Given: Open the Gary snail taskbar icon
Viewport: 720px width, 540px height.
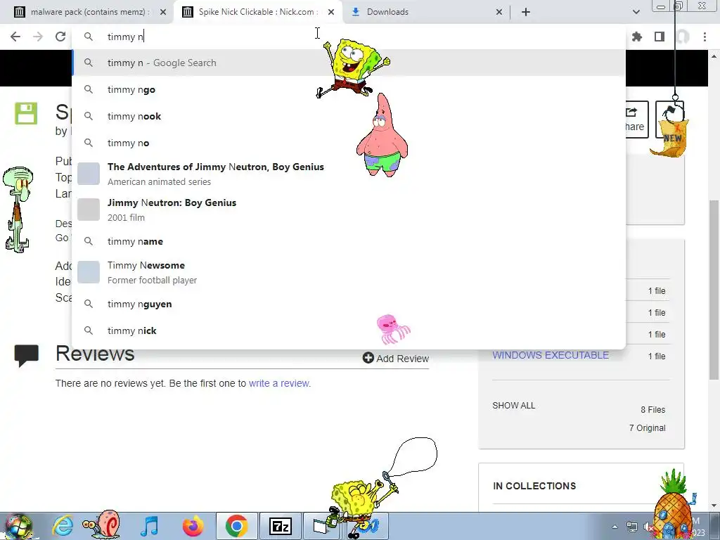Looking at the screenshot, I should pyautogui.click(x=102, y=523).
